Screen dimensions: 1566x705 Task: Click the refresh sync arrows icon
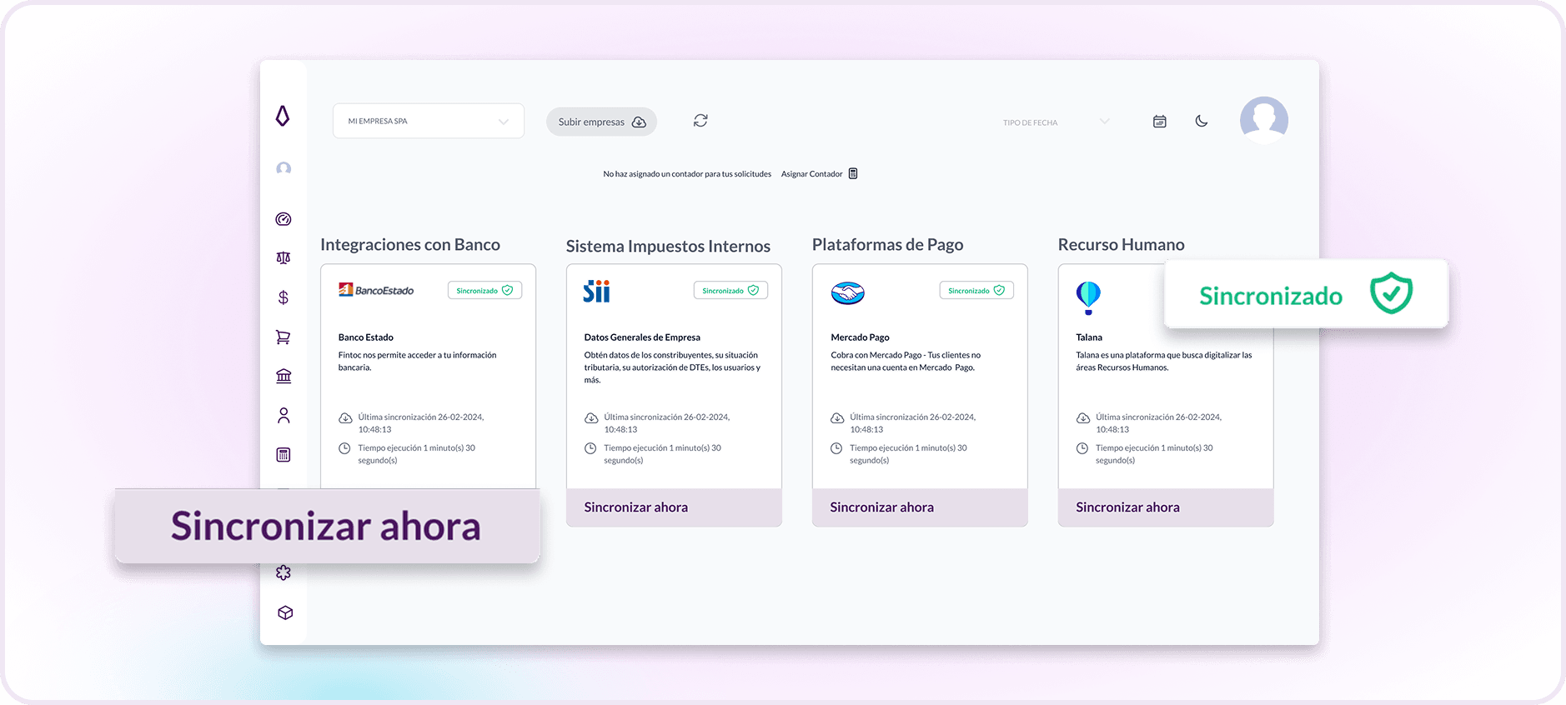tap(700, 121)
